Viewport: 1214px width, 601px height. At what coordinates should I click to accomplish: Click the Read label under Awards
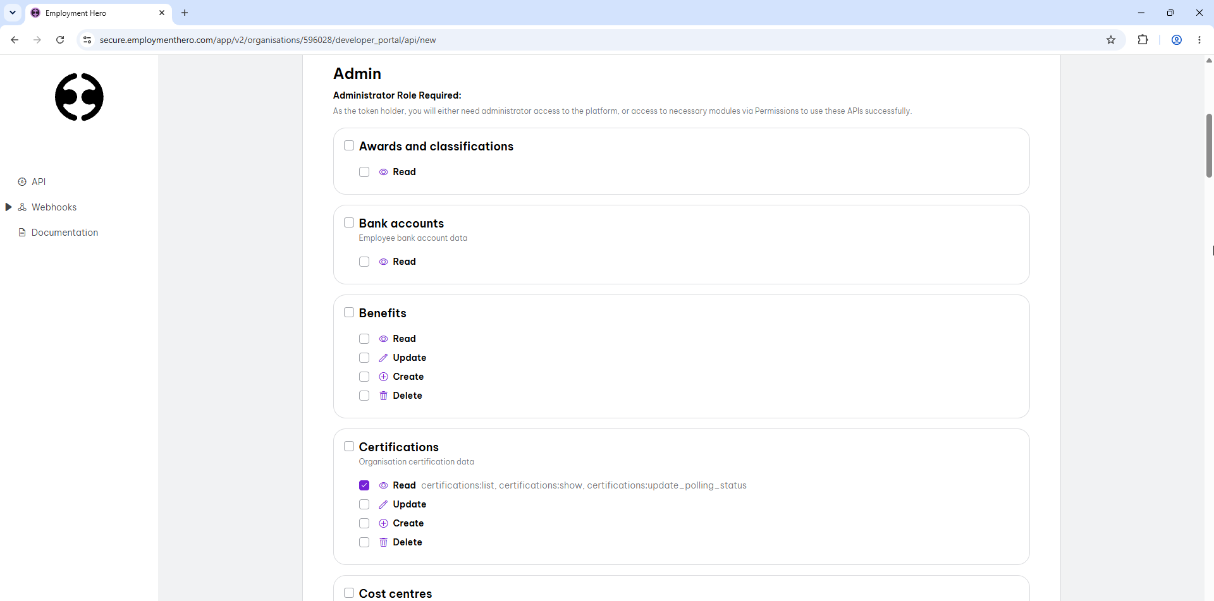click(x=404, y=172)
